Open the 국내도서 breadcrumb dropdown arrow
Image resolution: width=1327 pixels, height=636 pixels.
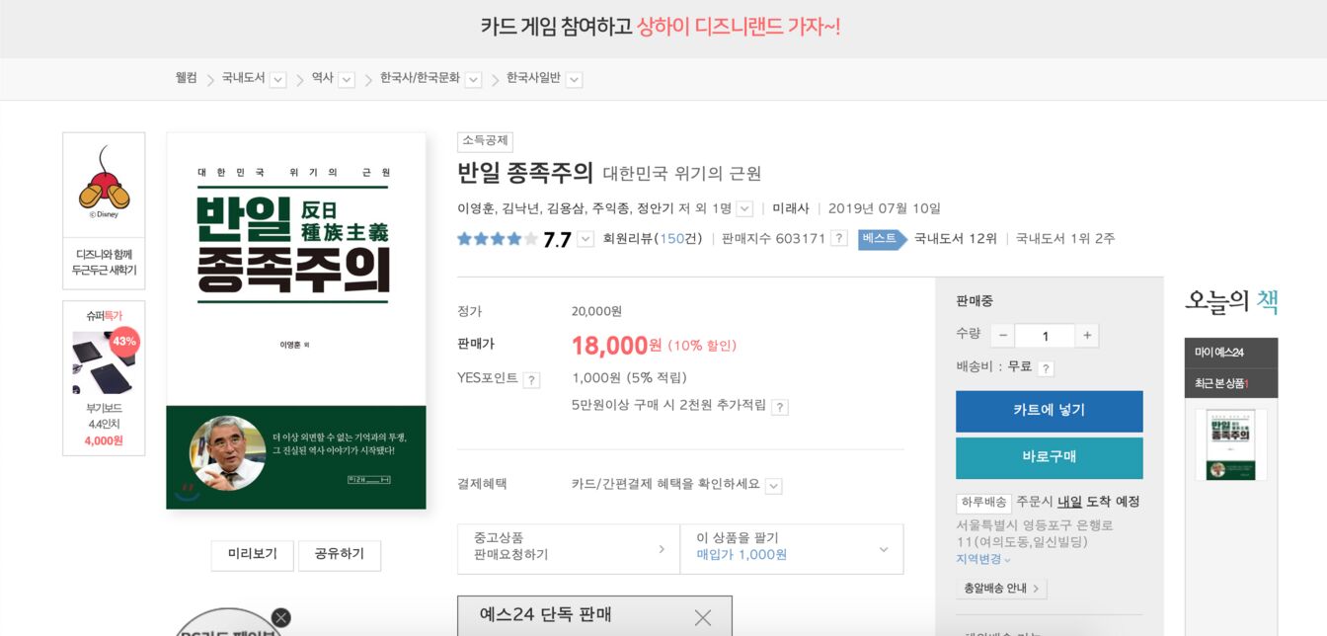[x=278, y=79]
